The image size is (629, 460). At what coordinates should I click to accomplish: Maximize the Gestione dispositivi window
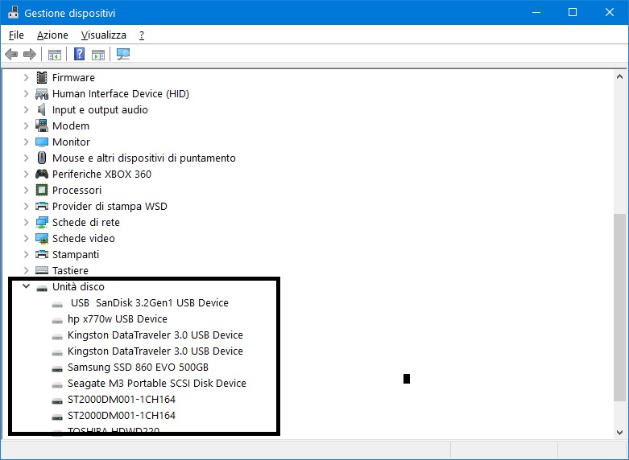tap(573, 12)
